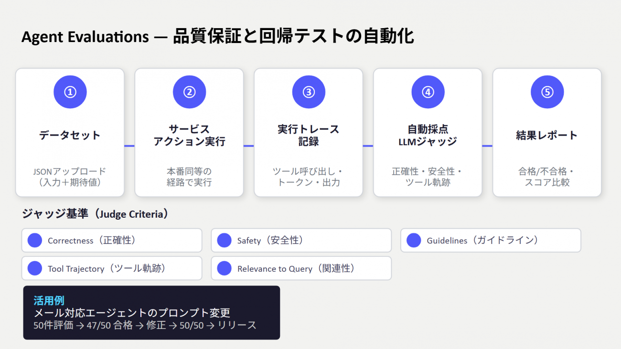The width and height of the screenshot is (621, 349).
Task: Click the blue dot beside Guidelines
Action: pos(414,240)
